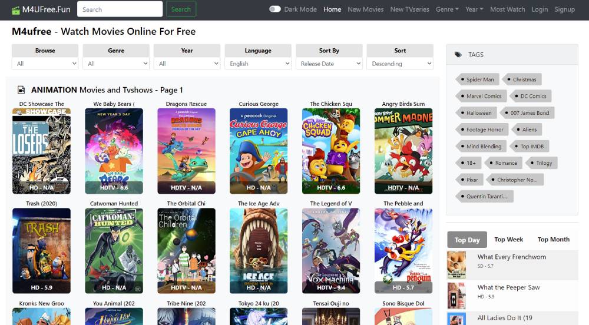The height and width of the screenshot is (325, 589).
Task: Open the Year filter dropdown set to All
Action: point(187,64)
